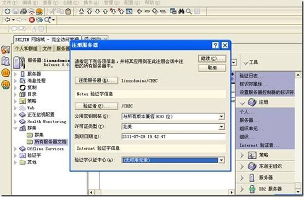Click the clipboard paste icon
This screenshot has width=304, height=197.
point(68,11)
